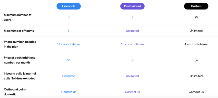The height and width of the screenshot is (98, 218).
Task: Click Contact us under the Professional column
Action: 132,92
